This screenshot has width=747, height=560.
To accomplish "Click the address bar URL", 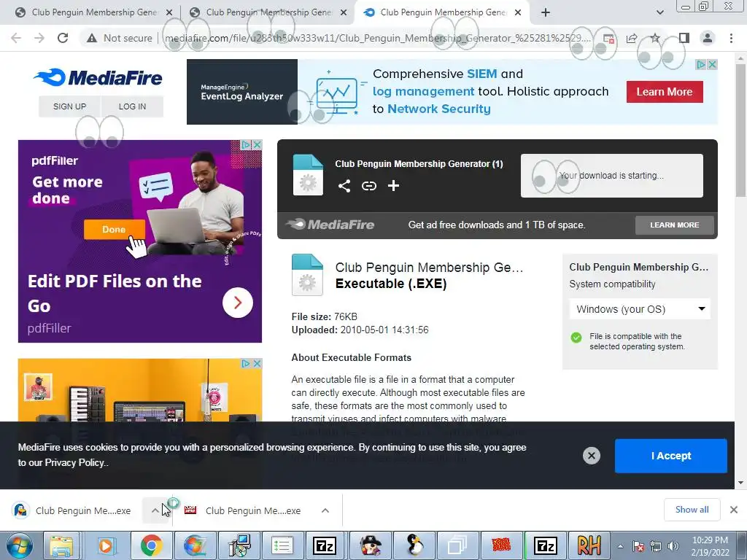I will coord(377,38).
